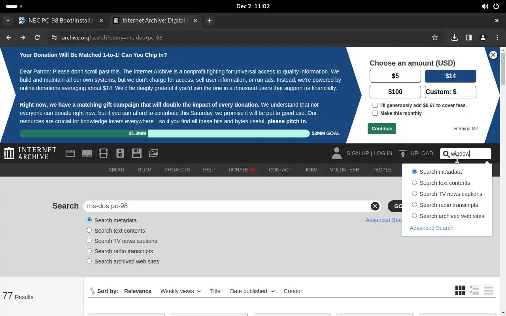Image resolution: width=506 pixels, height=316 pixels.
Task: Open system volume indicator
Action: (485, 6)
